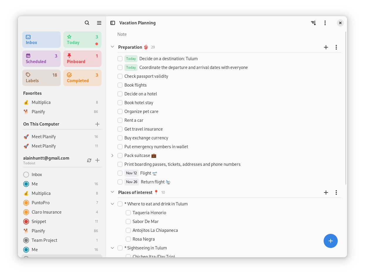Check the 'Book flights' task checkbox

point(120,85)
